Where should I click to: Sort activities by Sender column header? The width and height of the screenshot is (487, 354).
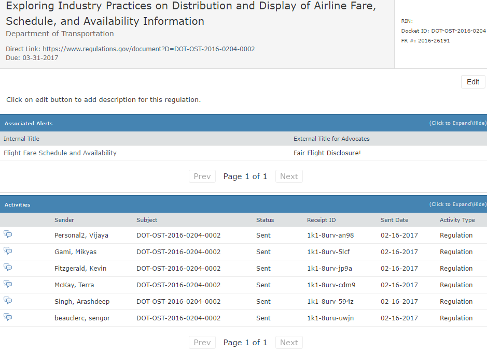click(64, 220)
